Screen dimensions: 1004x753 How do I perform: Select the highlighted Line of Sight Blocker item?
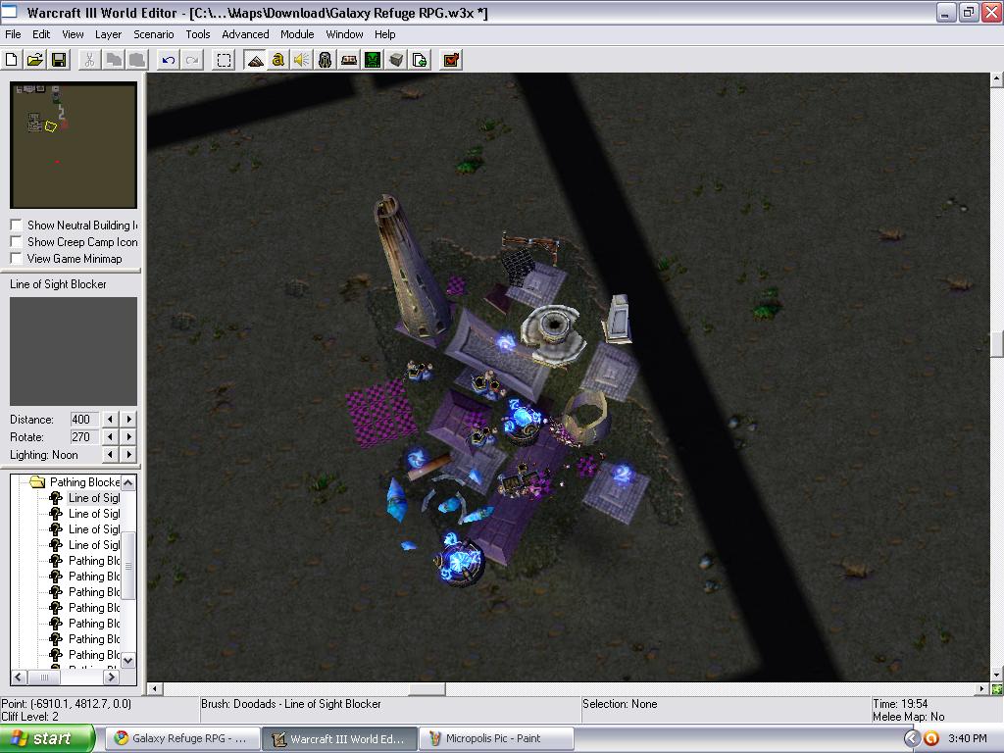93,498
